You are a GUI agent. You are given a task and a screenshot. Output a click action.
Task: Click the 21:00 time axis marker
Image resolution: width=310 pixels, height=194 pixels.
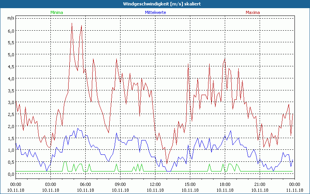pyautogui.click(x=260, y=184)
